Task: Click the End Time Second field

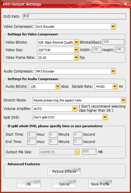Action: click(x=78, y=142)
